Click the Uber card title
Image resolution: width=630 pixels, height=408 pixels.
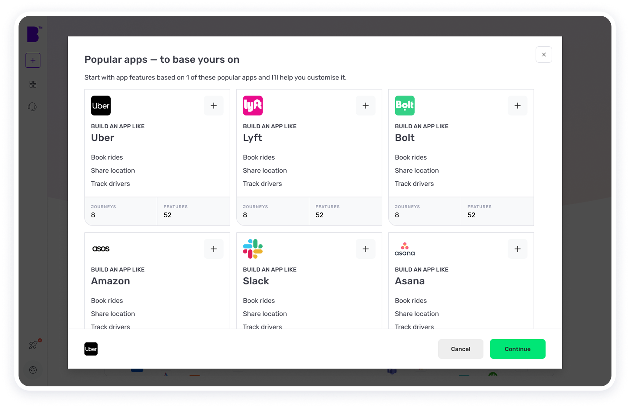tap(103, 138)
